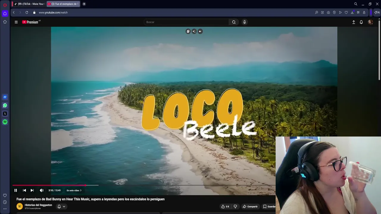Open YouTube hamburger guide menu

pos(16,22)
